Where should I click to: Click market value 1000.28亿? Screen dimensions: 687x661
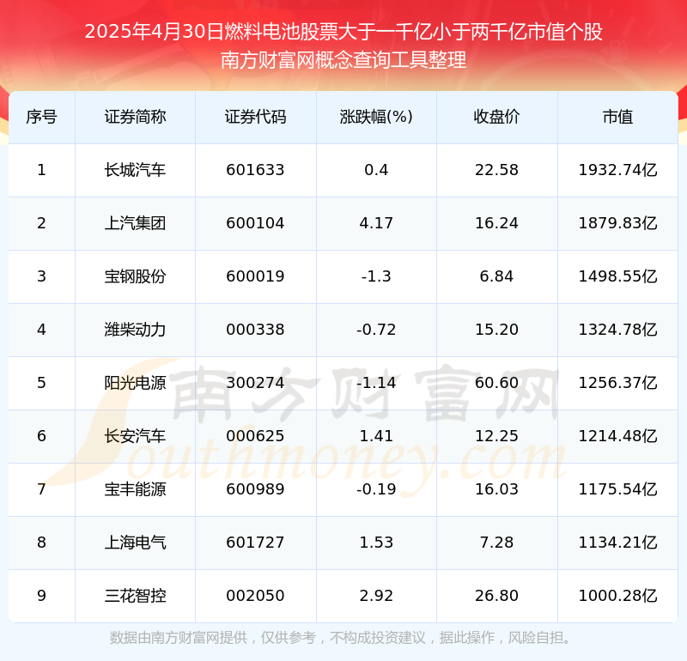(617, 596)
